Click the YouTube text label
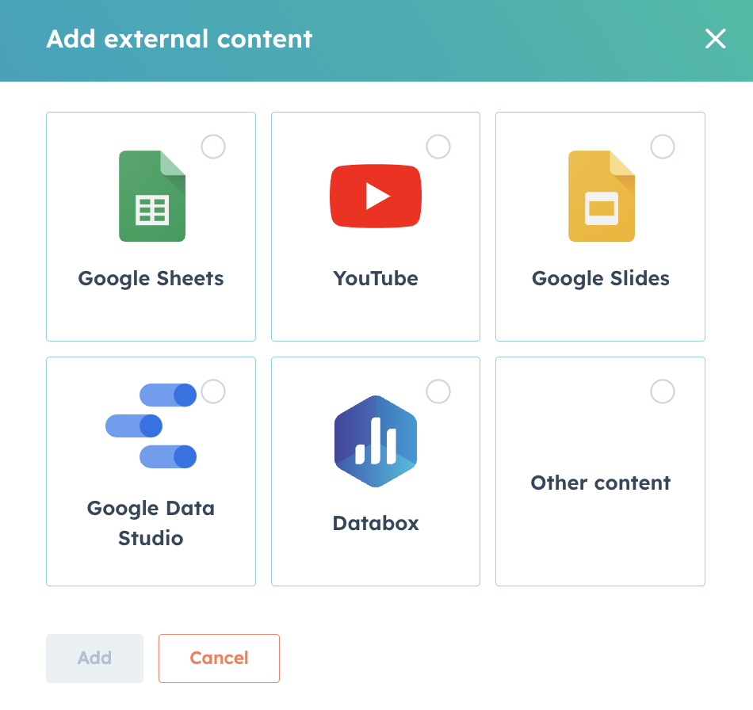Screen dimensions: 753x710 (376, 278)
